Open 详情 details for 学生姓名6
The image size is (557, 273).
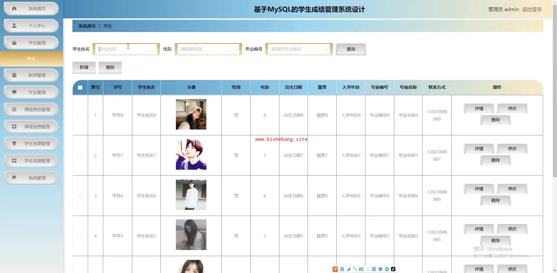point(479,189)
